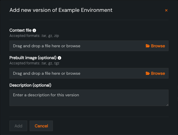The height and width of the screenshot is (135, 178).
Task: Click the Context file drop zone
Action: pyautogui.click(x=74, y=46)
